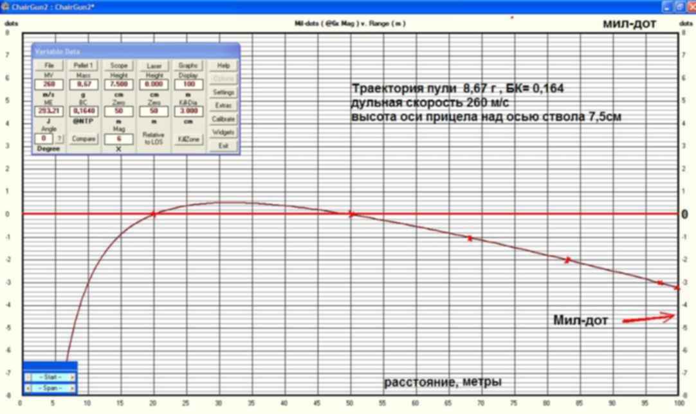Open the Pellet 1 menu
The image size is (696, 414).
(x=84, y=66)
